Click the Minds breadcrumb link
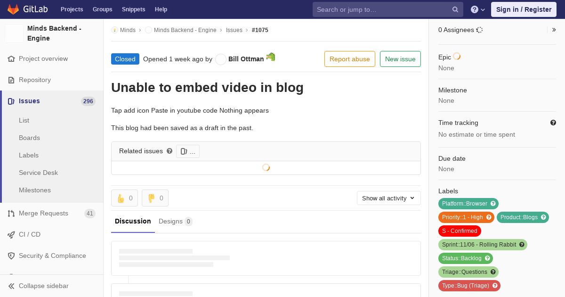565x297 pixels. [x=128, y=30]
